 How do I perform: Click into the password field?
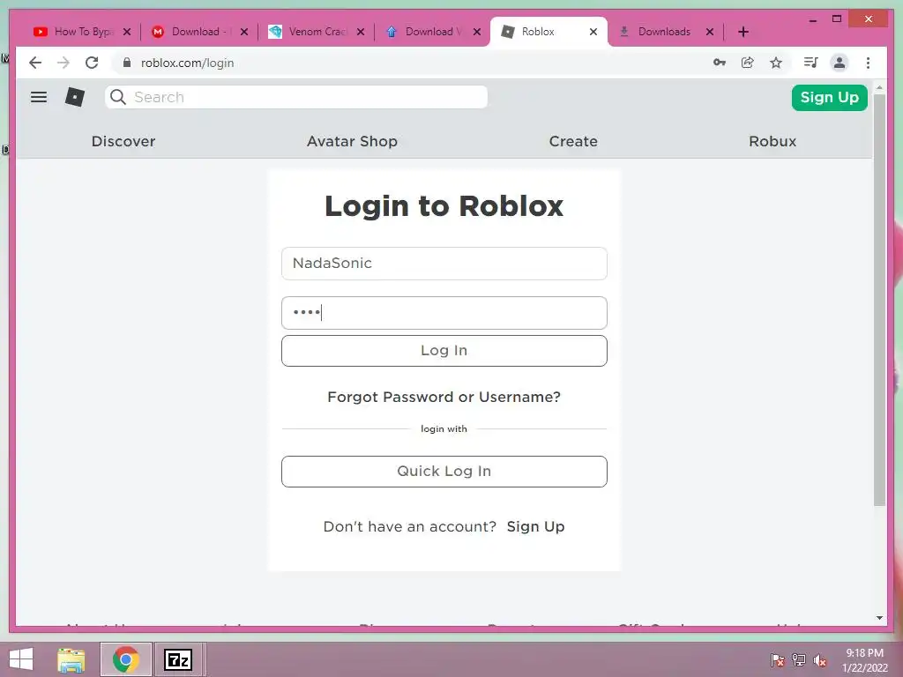pos(444,313)
